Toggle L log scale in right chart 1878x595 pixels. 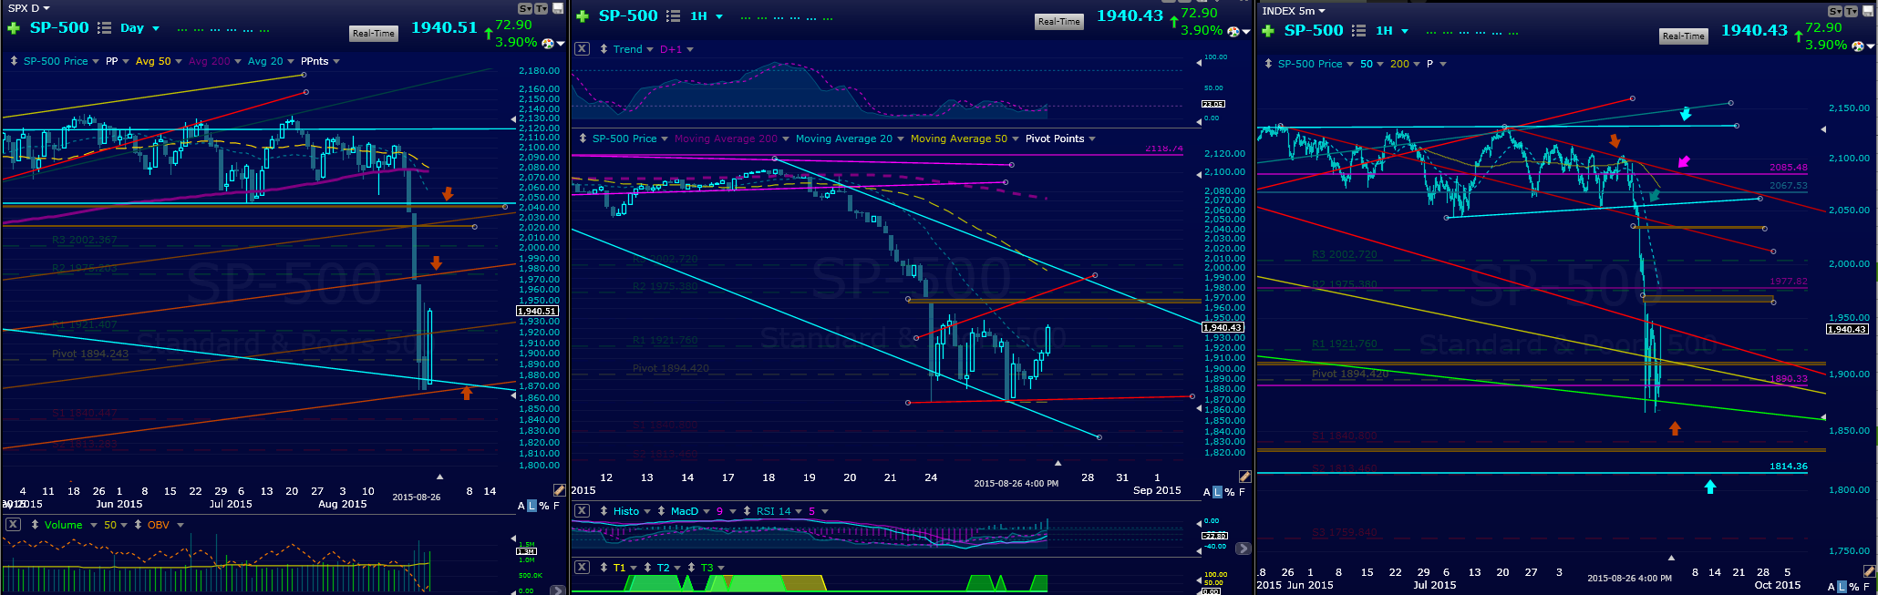(x=1842, y=587)
